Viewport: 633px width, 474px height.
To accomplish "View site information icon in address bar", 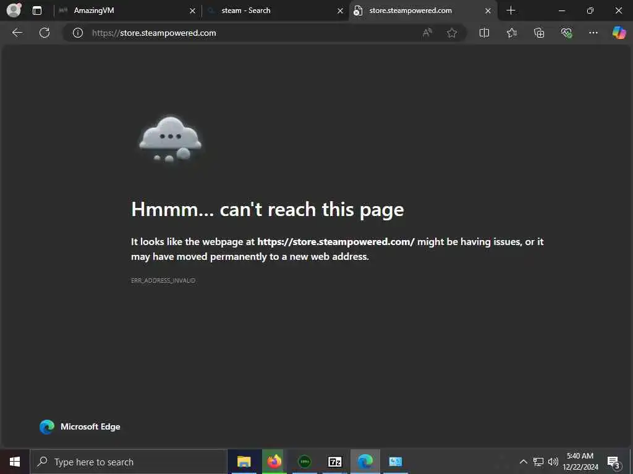I will coord(77,33).
